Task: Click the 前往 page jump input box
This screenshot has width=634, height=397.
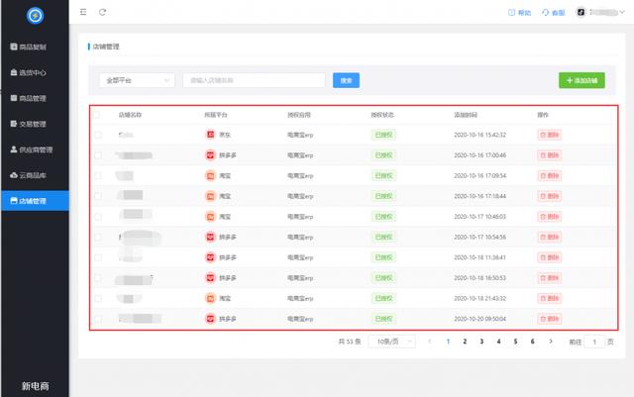Action: click(594, 342)
